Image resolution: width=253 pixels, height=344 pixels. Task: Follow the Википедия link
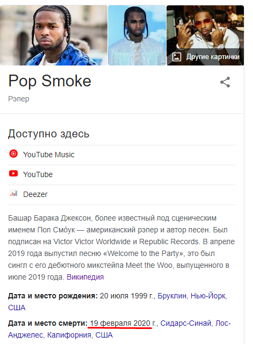coord(85,277)
